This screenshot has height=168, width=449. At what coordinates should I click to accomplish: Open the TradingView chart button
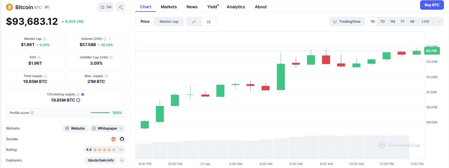[x=347, y=22]
